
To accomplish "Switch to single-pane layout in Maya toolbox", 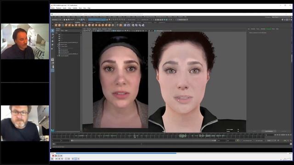I will click(52, 60).
